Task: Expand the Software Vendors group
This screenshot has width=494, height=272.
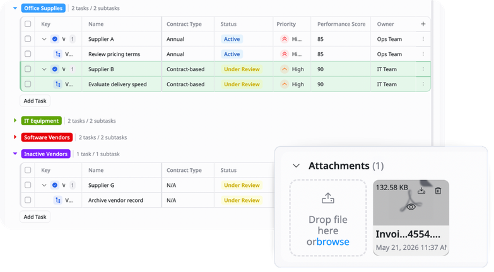Action: [x=15, y=137]
